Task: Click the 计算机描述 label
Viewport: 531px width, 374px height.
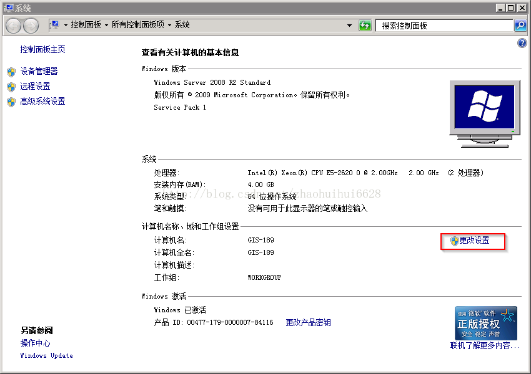Action: pos(174,265)
